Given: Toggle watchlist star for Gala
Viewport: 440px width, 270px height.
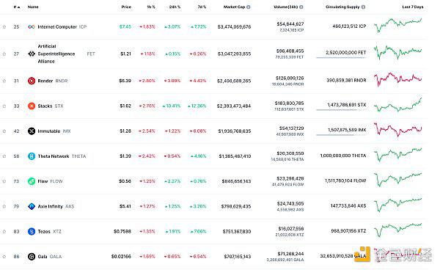Looking at the screenshot, I should 4,257.
